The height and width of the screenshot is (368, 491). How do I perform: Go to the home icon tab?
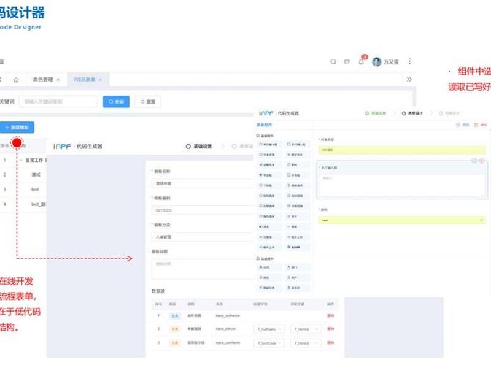16,80
